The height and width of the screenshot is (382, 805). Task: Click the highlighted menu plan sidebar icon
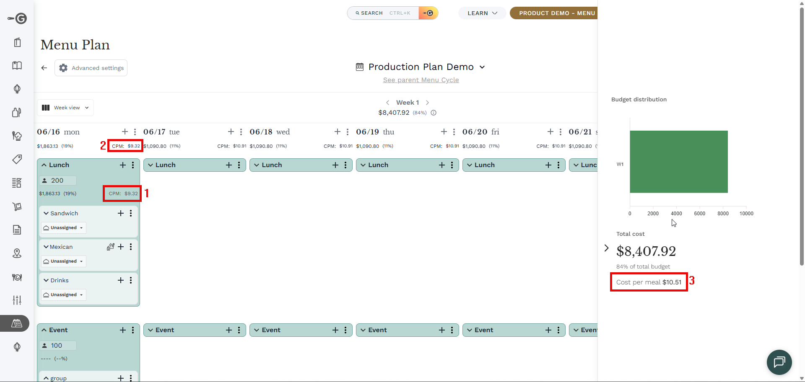click(17, 323)
